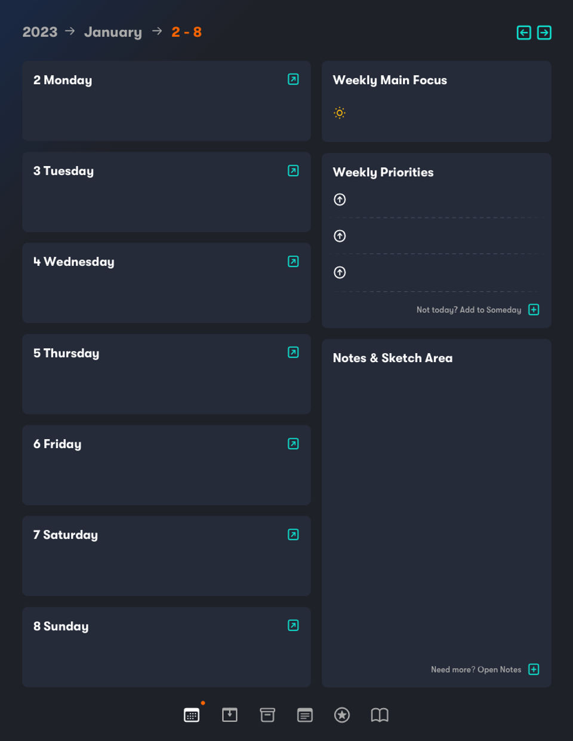Click 'Add to Someday' plus button
The height and width of the screenshot is (741, 573).
click(x=534, y=310)
